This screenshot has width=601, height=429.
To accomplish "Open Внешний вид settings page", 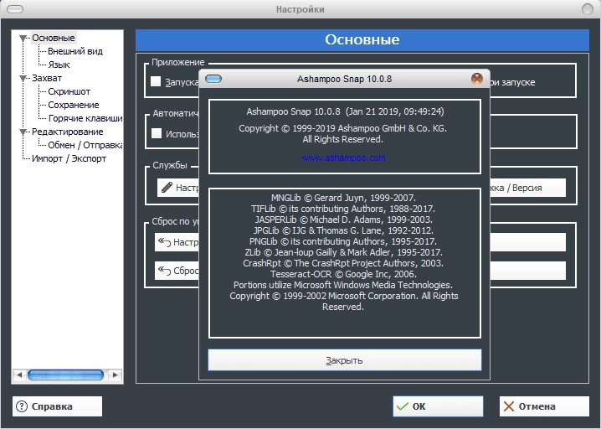I will tap(75, 51).
